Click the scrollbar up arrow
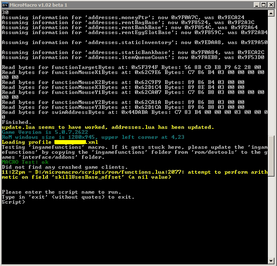The height and width of the screenshot is (266, 277). pos(272,13)
